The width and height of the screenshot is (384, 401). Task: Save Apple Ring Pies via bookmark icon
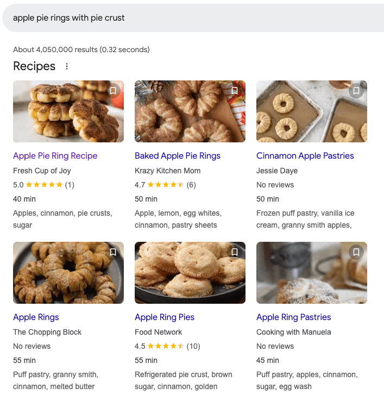(235, 252)
